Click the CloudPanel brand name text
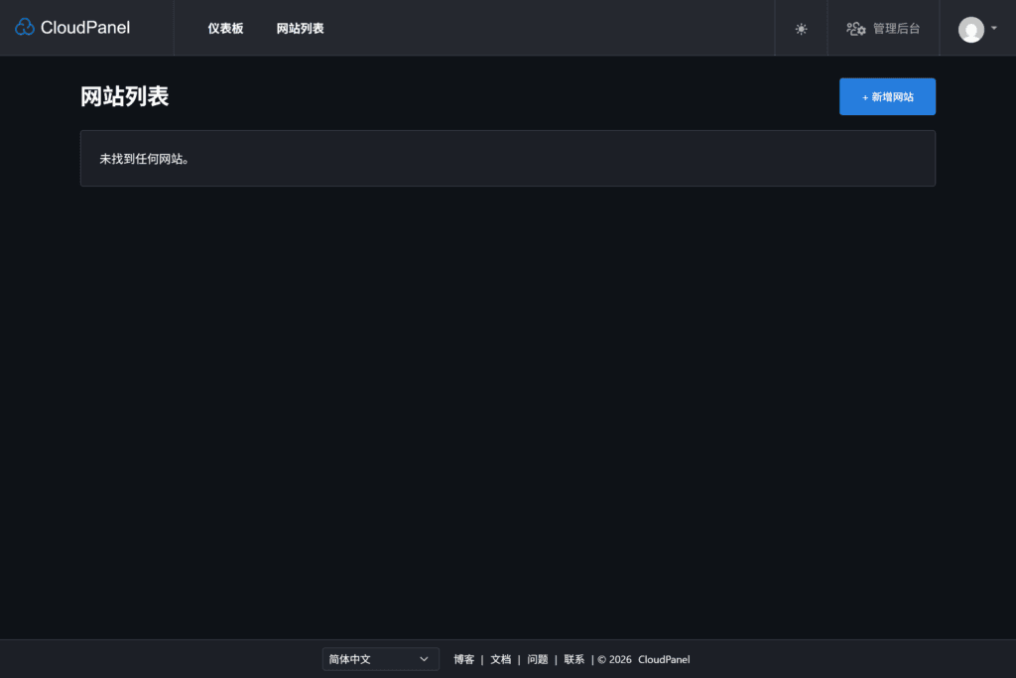1016x678 pixels. [x=85, y=27]
